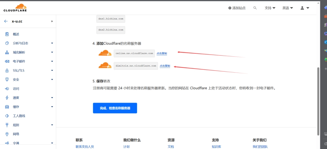Click the plus icon beside 添加站点
This screenshot has width=327, height=149.
click(230, 8)
